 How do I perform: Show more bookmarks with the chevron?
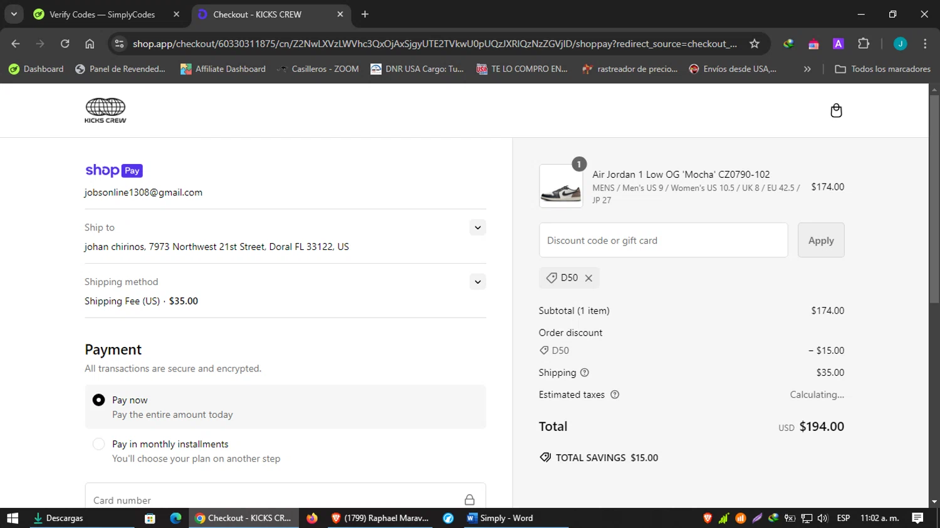tap(807, 69)
